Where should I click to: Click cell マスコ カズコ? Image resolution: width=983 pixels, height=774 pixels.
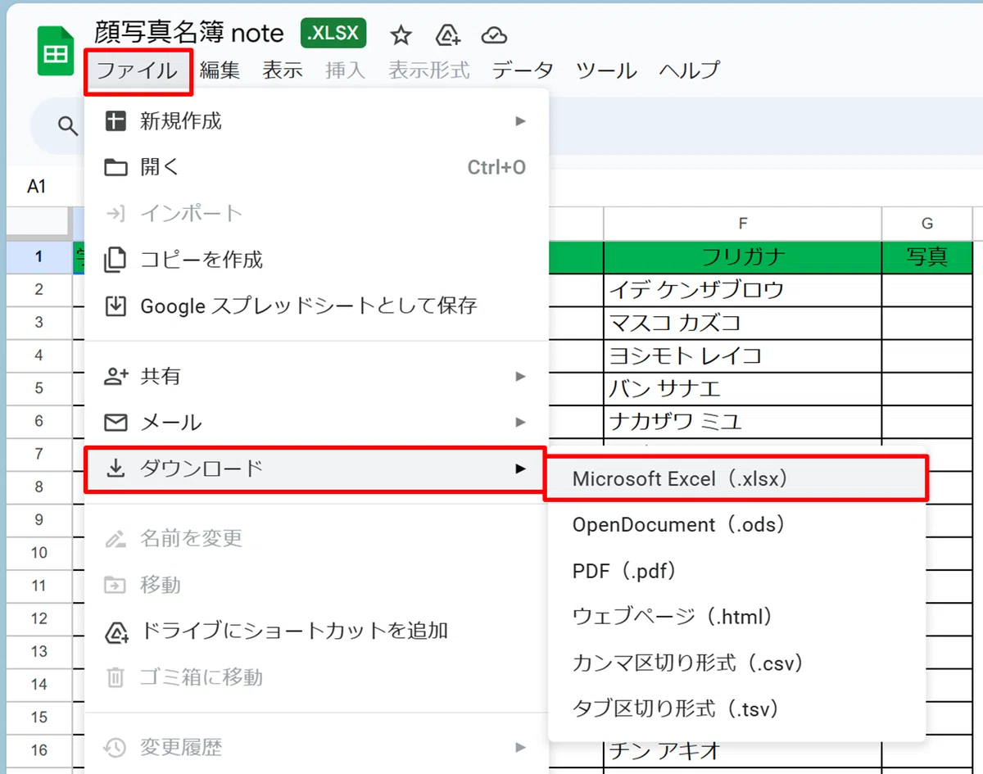point(742,323)
